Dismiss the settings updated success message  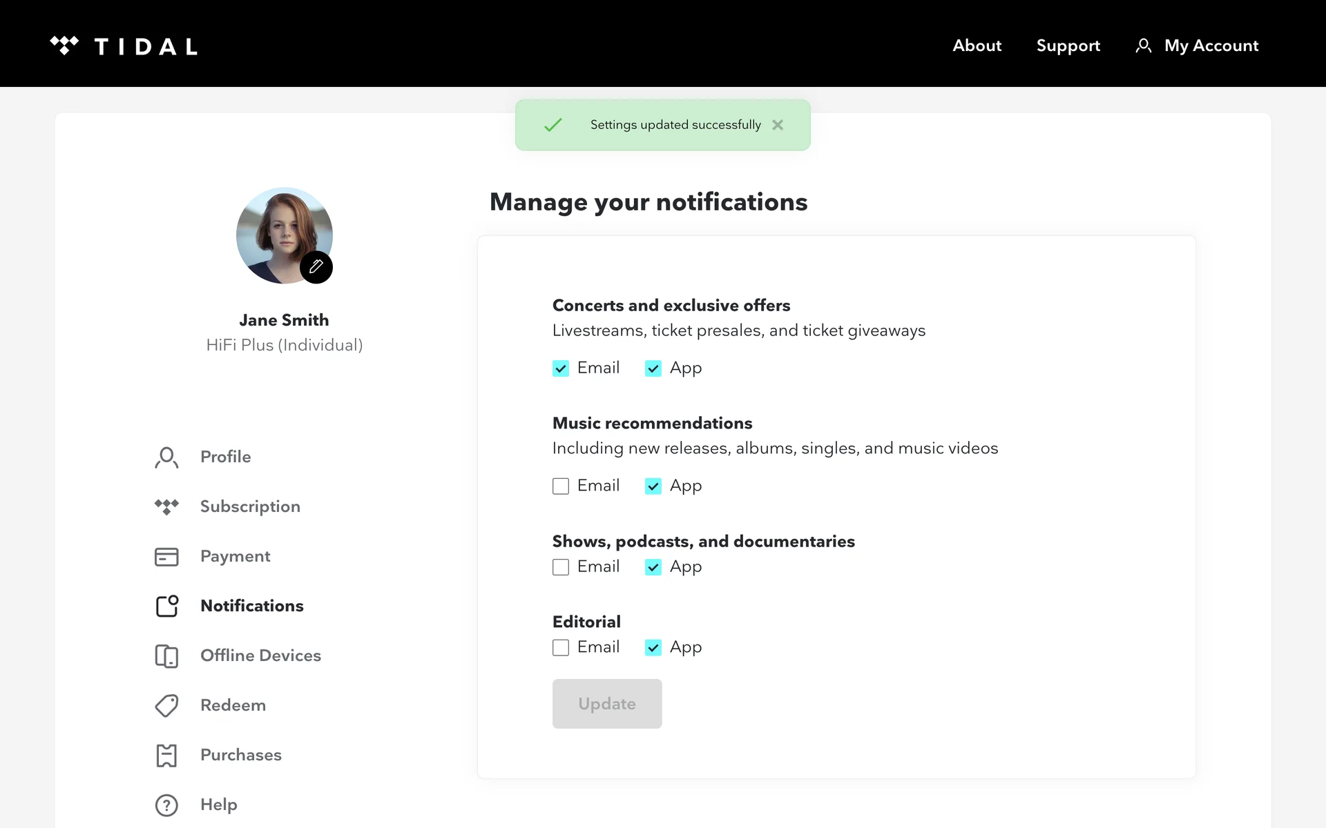tap(778, 125)
